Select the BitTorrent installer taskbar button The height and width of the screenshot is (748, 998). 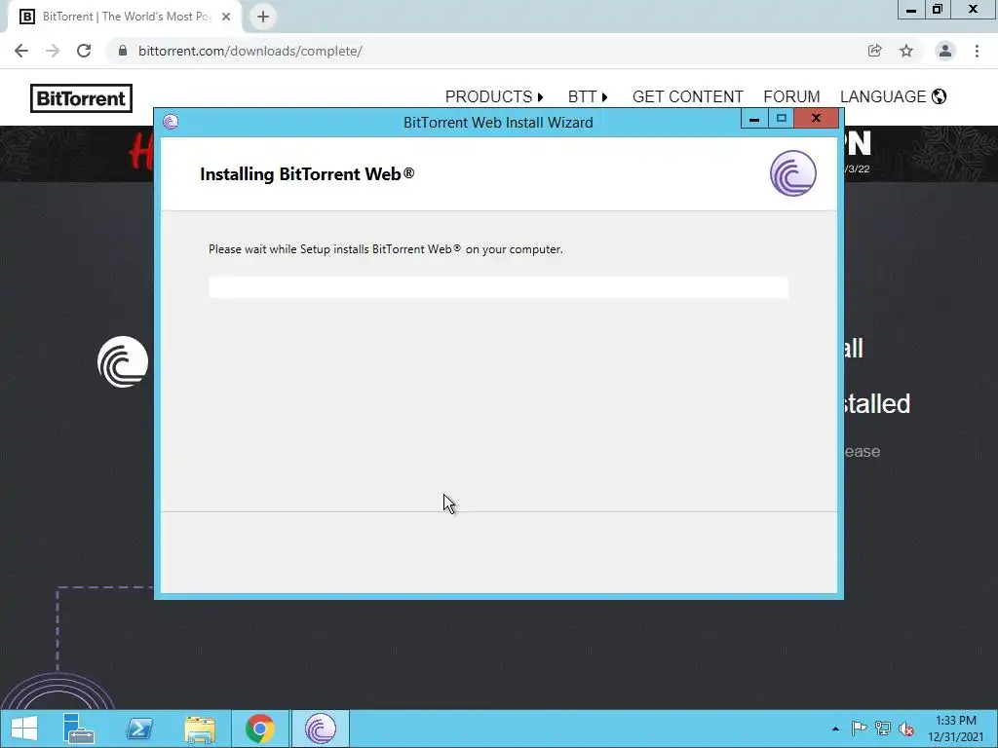tap(320, 729)
